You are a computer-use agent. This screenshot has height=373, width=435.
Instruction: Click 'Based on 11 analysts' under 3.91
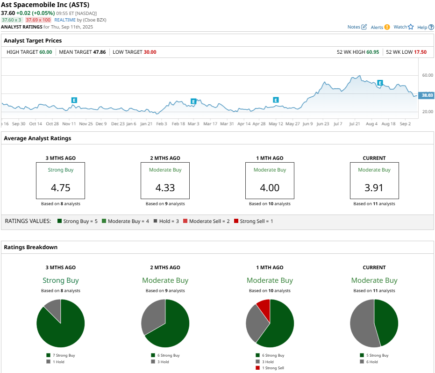[x=374, y=204]
